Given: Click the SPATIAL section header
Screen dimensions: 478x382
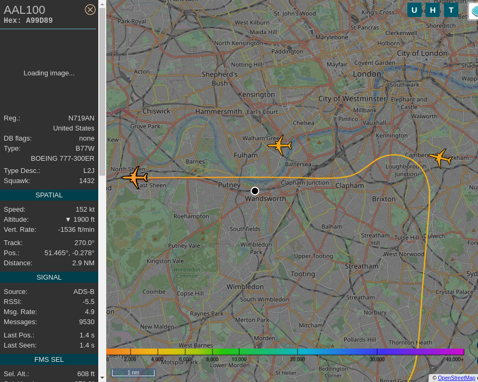Looking at the screenshot, I should pyautogui.click(x=49, y=195).
